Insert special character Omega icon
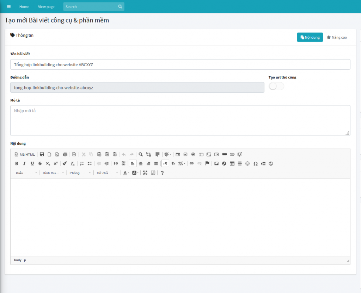 pos(255,163)
